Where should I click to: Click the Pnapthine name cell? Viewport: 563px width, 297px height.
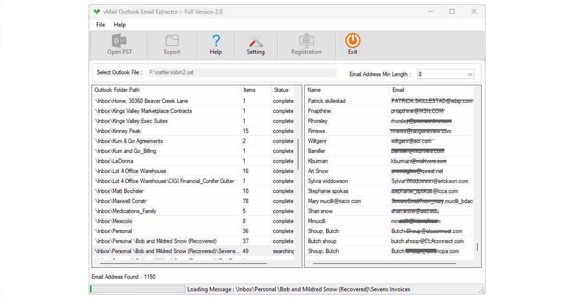pos(319,111)
